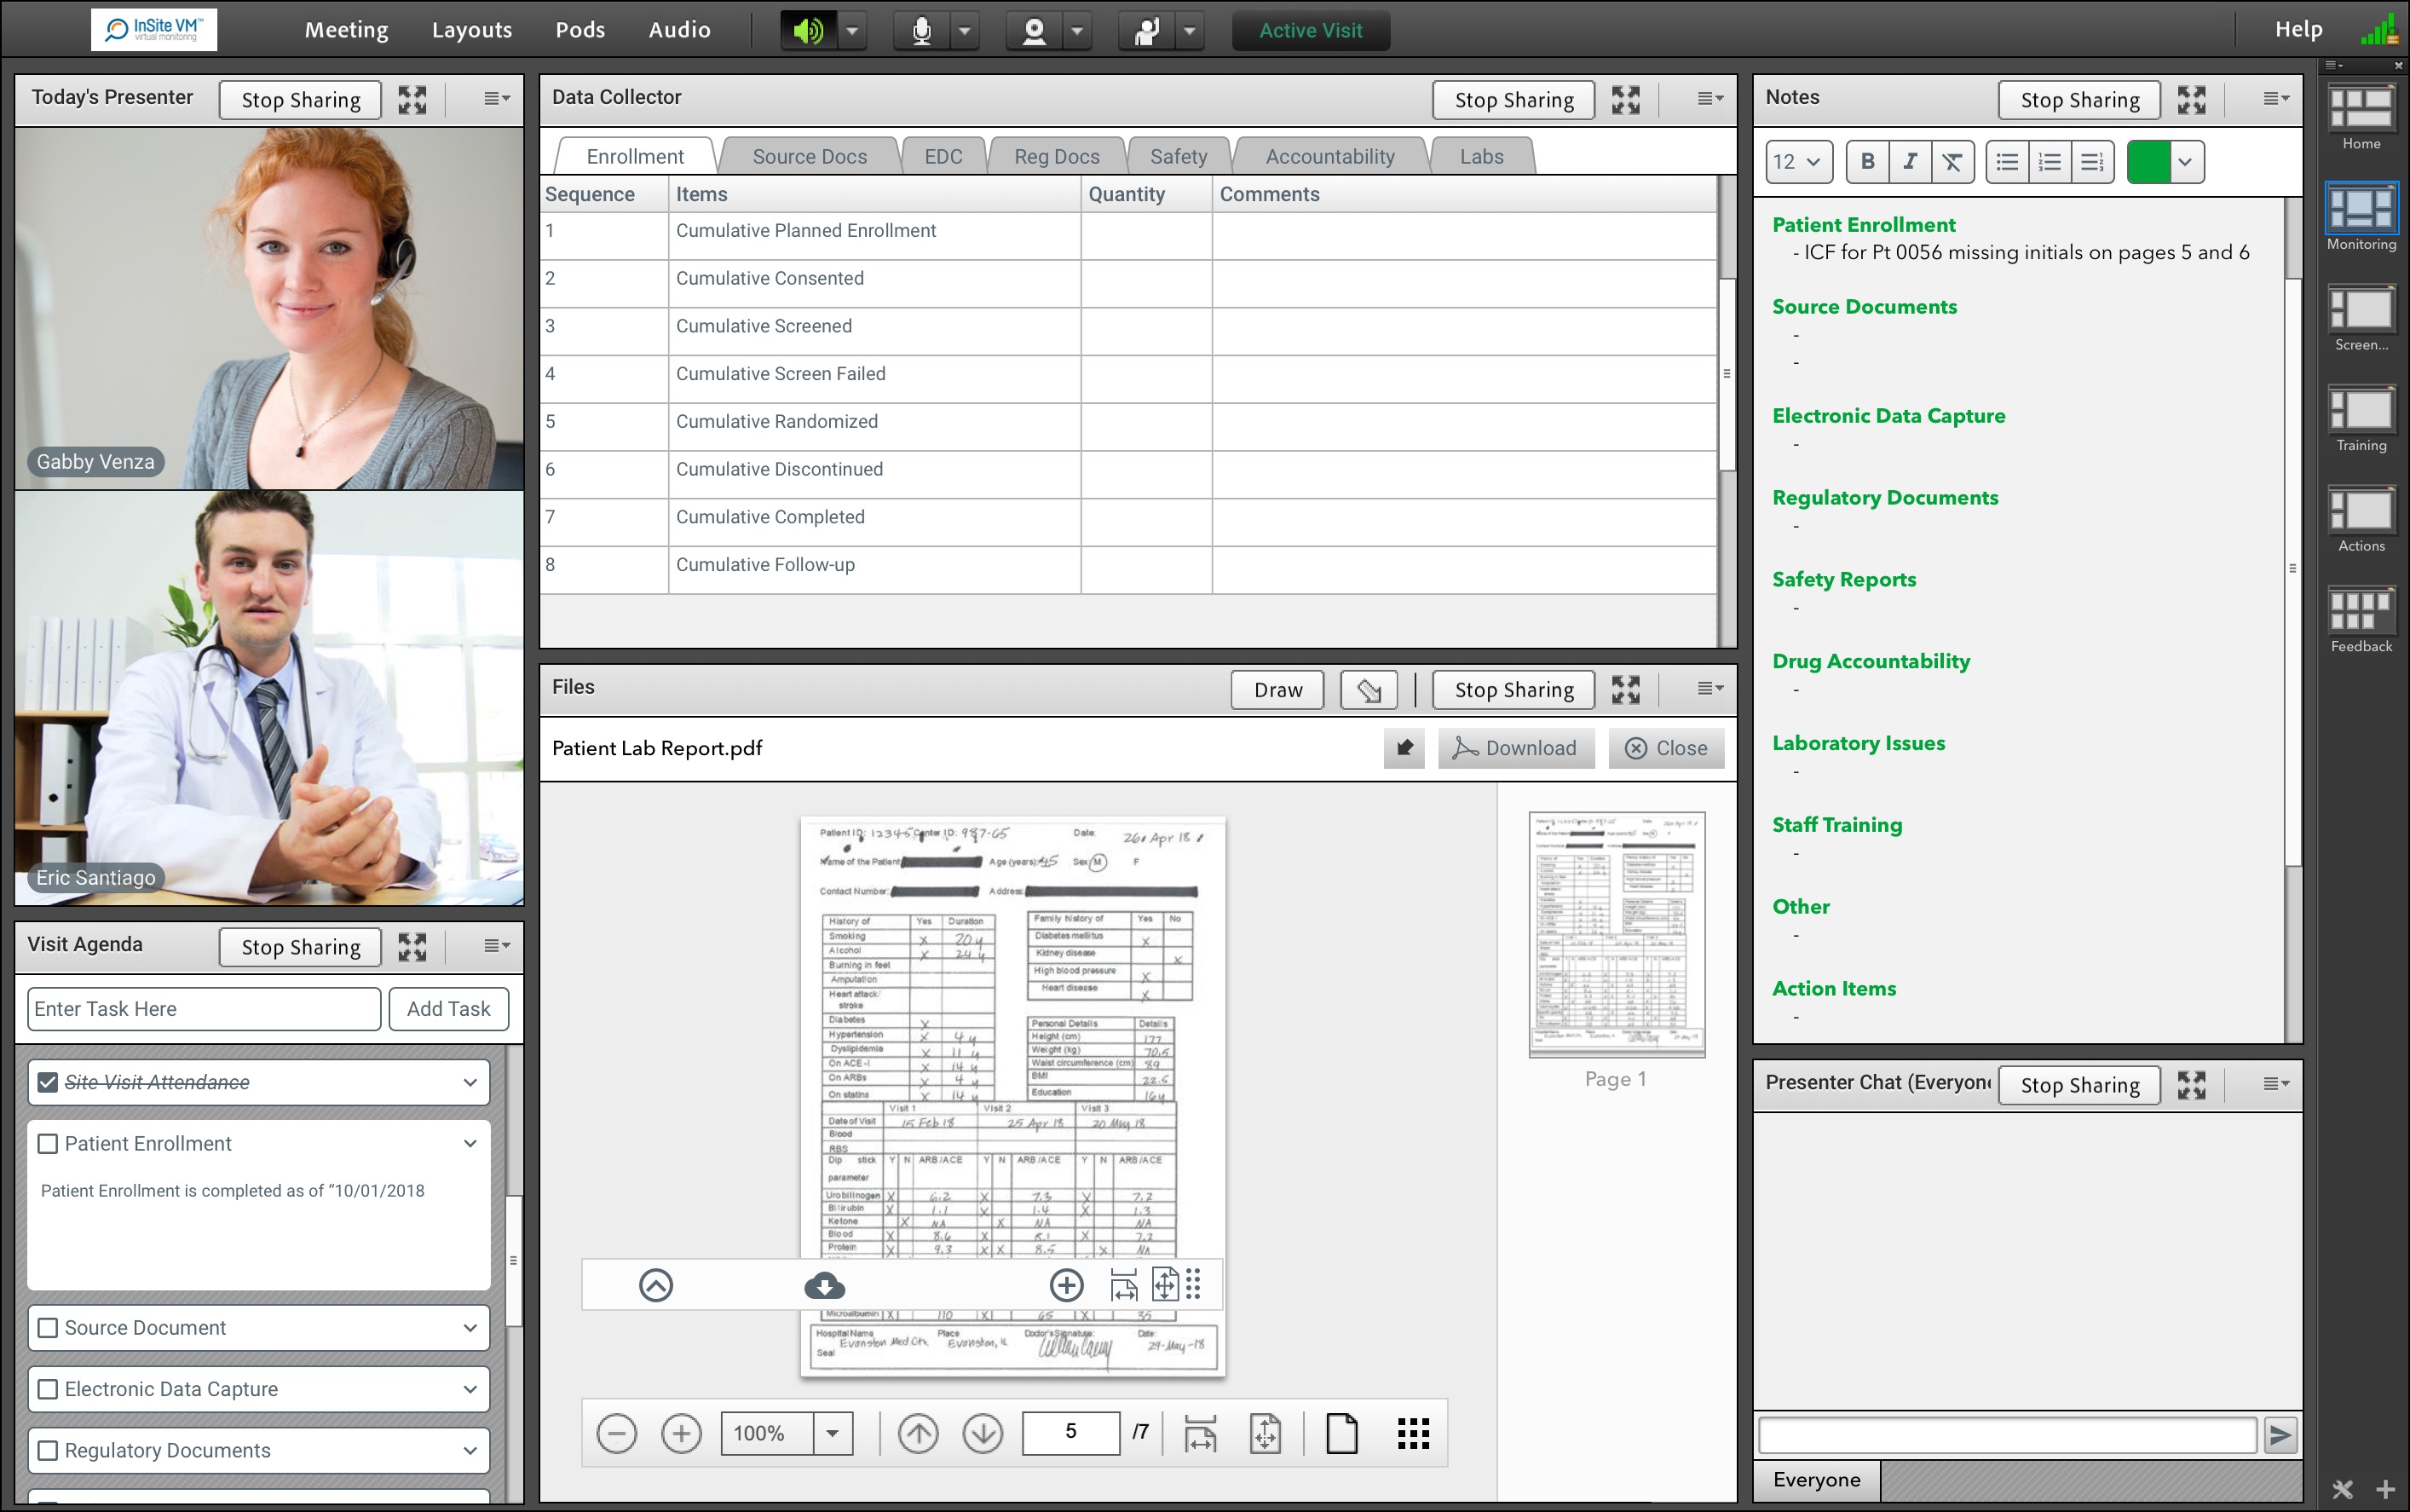Viewport: 2410px width, 1512px height.
Task: Click the Presenter Chat message input
Action: [2007, 1436]
